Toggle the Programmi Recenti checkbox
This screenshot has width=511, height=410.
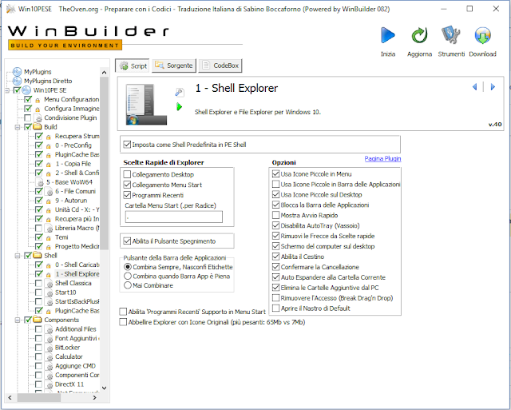[x=127, y=195]
